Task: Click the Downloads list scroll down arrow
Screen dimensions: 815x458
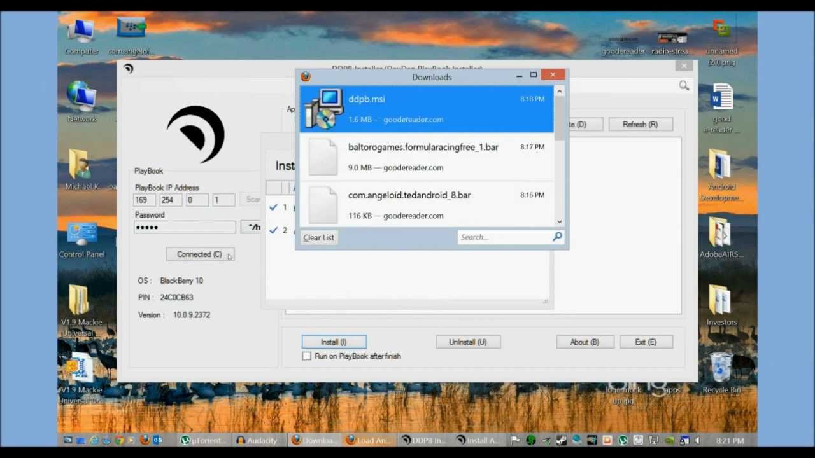Action: pos(560,221)
